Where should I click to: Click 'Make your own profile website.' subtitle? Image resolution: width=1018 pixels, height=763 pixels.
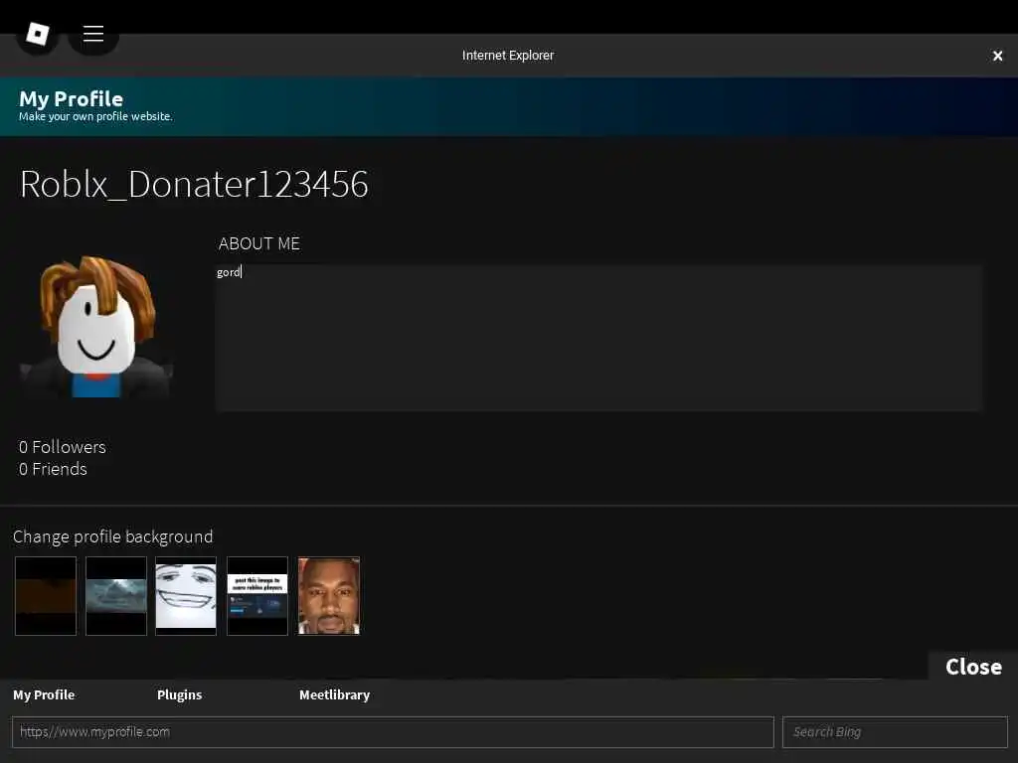point(95,116)
